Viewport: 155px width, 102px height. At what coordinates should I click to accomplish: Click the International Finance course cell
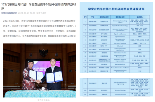click(x=120, y=53)
